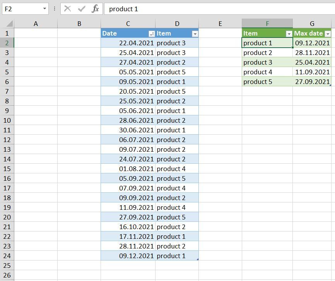Select column C header
The image size is (335, 281).
click(x=128, y=24)
